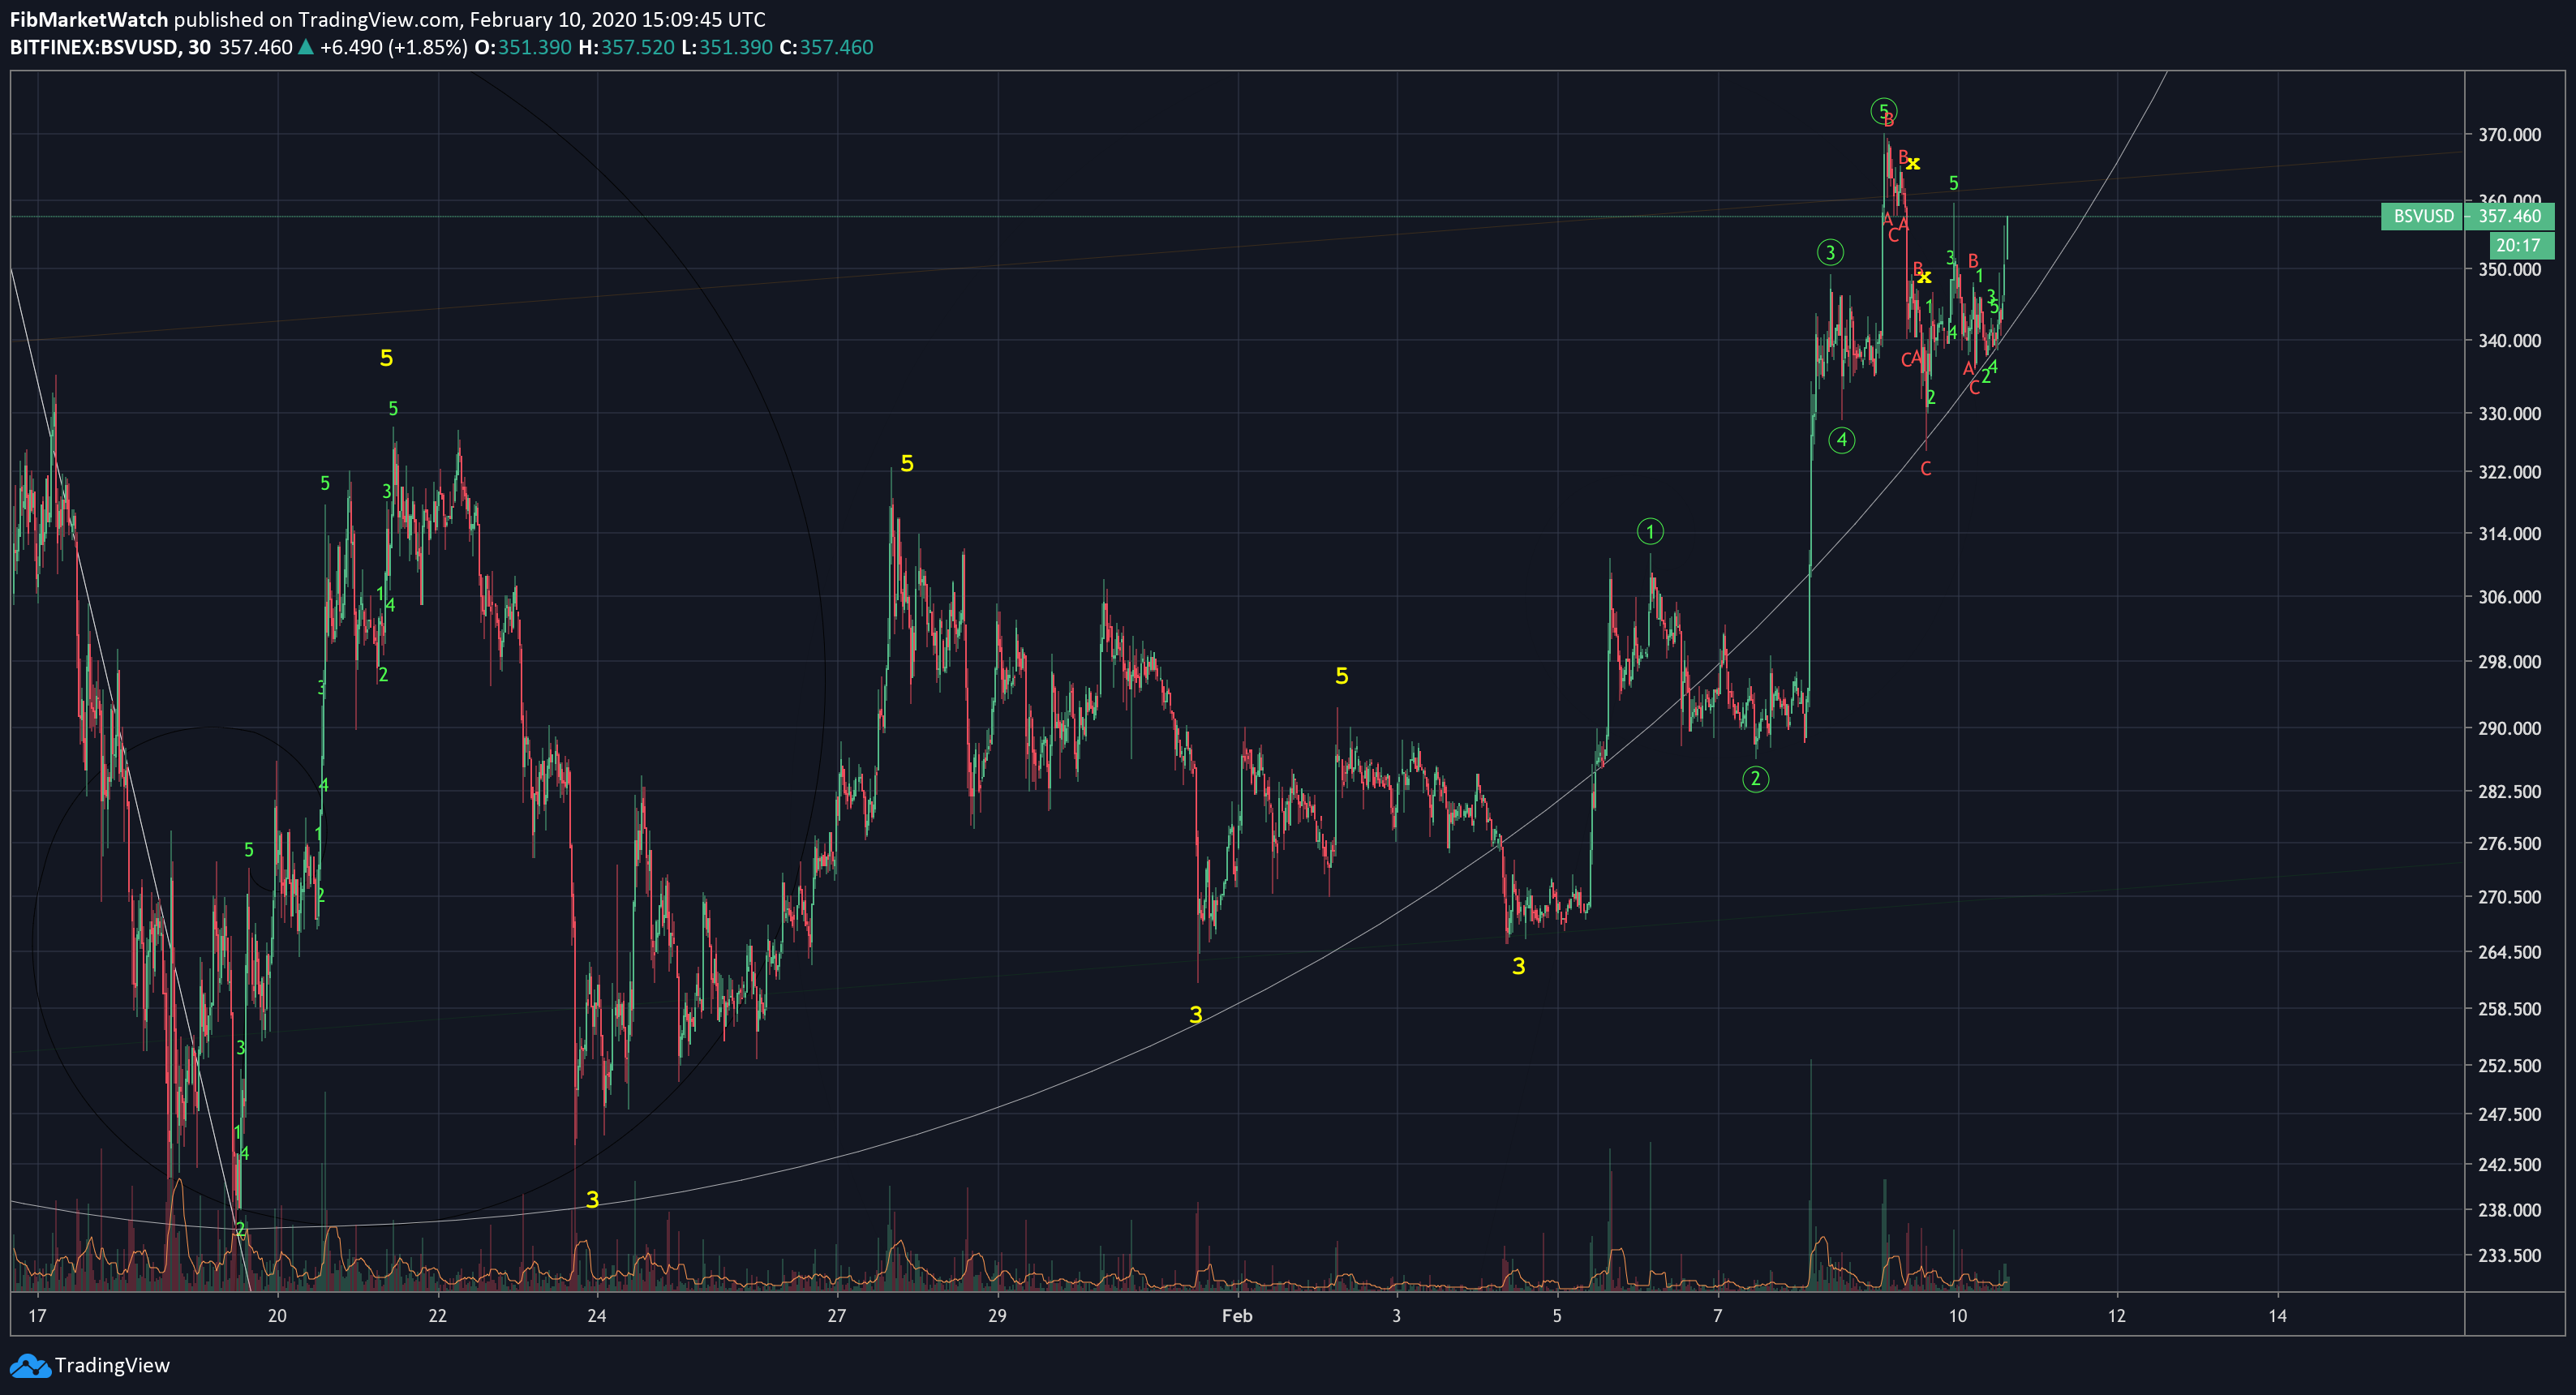This screenshot has width=2576, height=1395.
Task: Click the green up-arrow price change indicator
Action: tap(306, 47)
